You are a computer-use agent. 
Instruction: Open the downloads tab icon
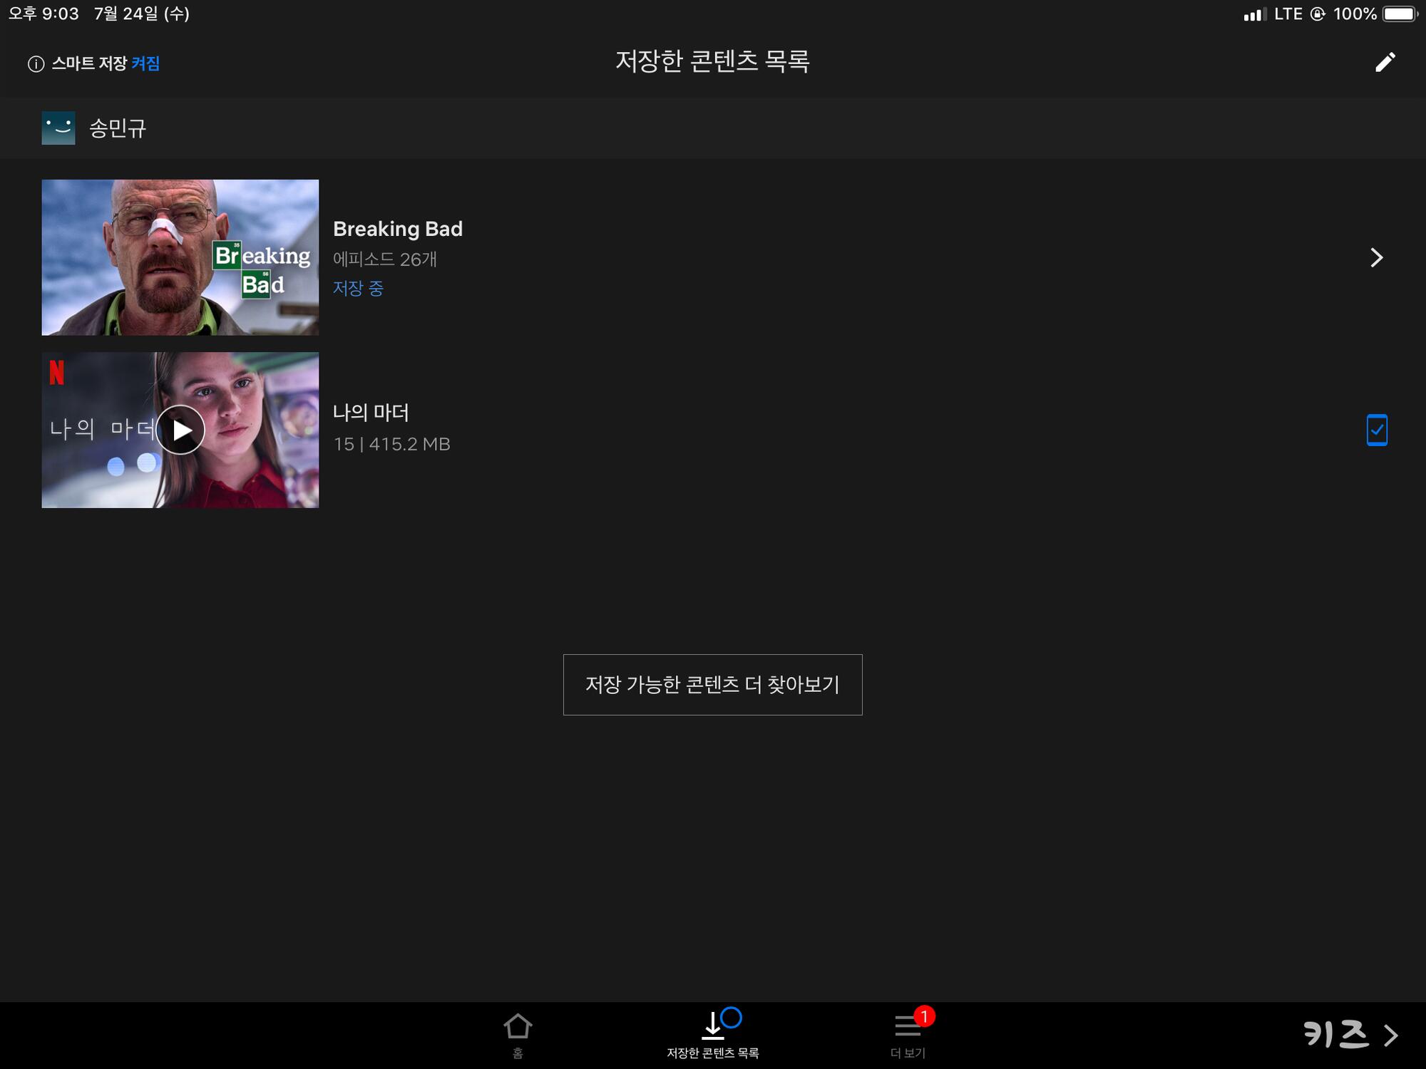(x=713, y=1025)
